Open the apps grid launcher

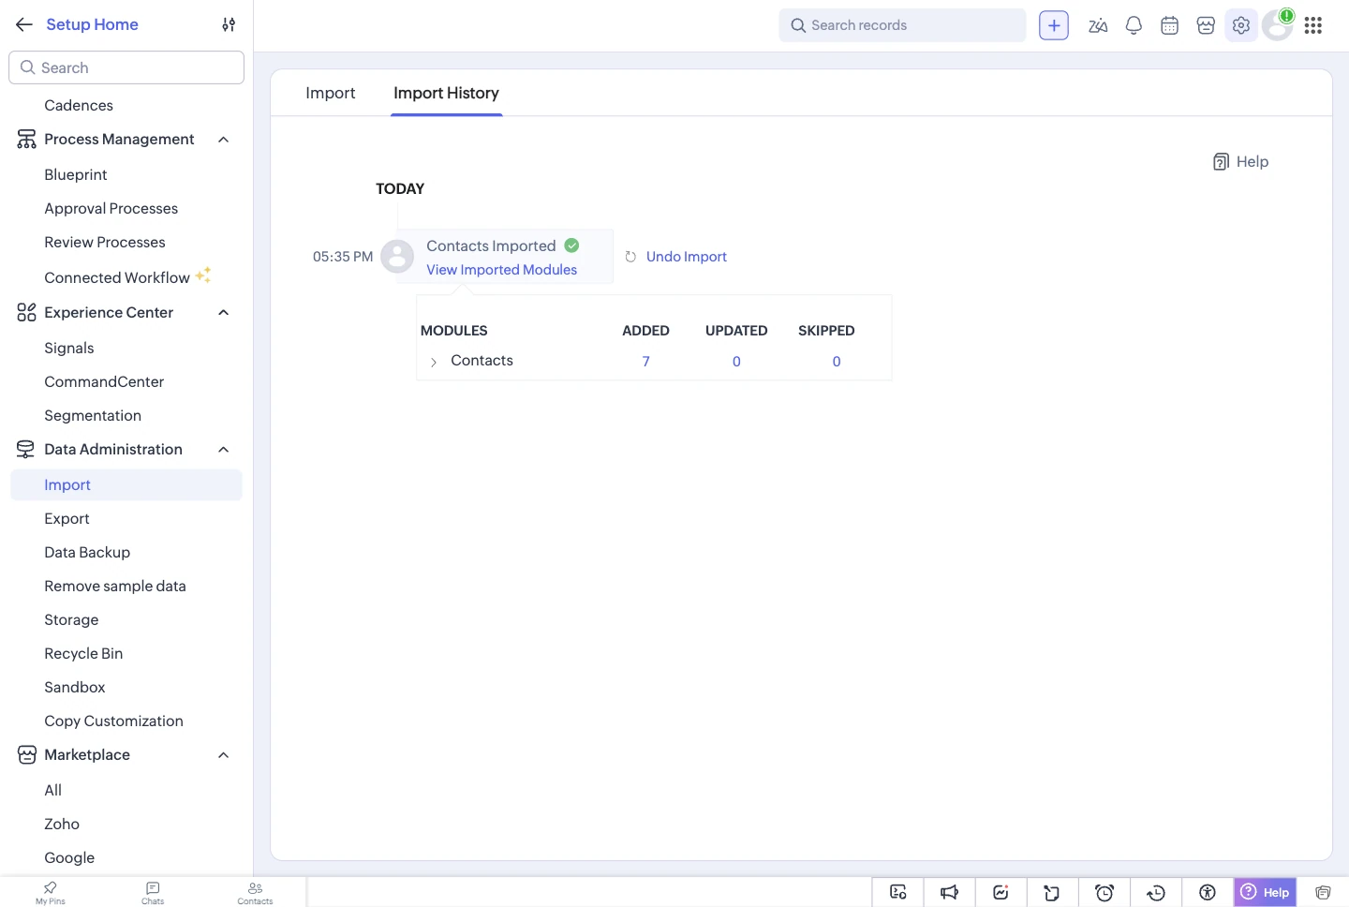point(1313,25)
